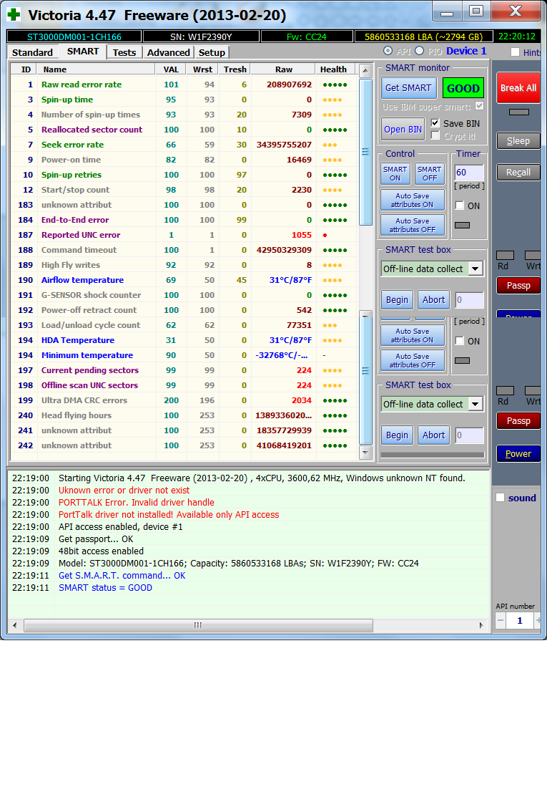The image size is (547, 787).
Task: Open the Setup tab
Action: click(x=212, y=52)
